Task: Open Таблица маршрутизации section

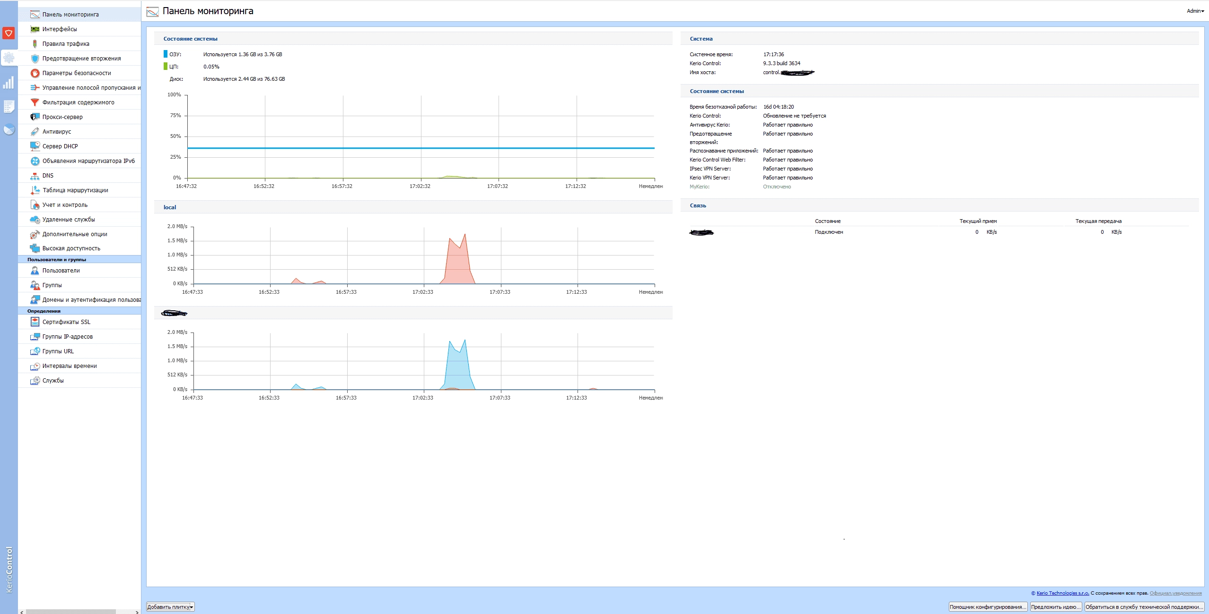Action: pyautogui.click(x=79, y=190)
